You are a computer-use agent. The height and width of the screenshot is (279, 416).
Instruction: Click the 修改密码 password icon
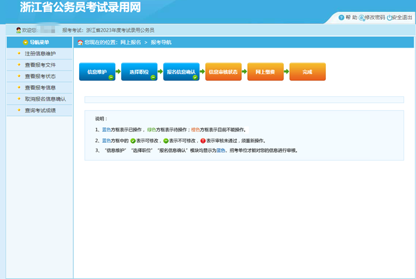[362, 18]
